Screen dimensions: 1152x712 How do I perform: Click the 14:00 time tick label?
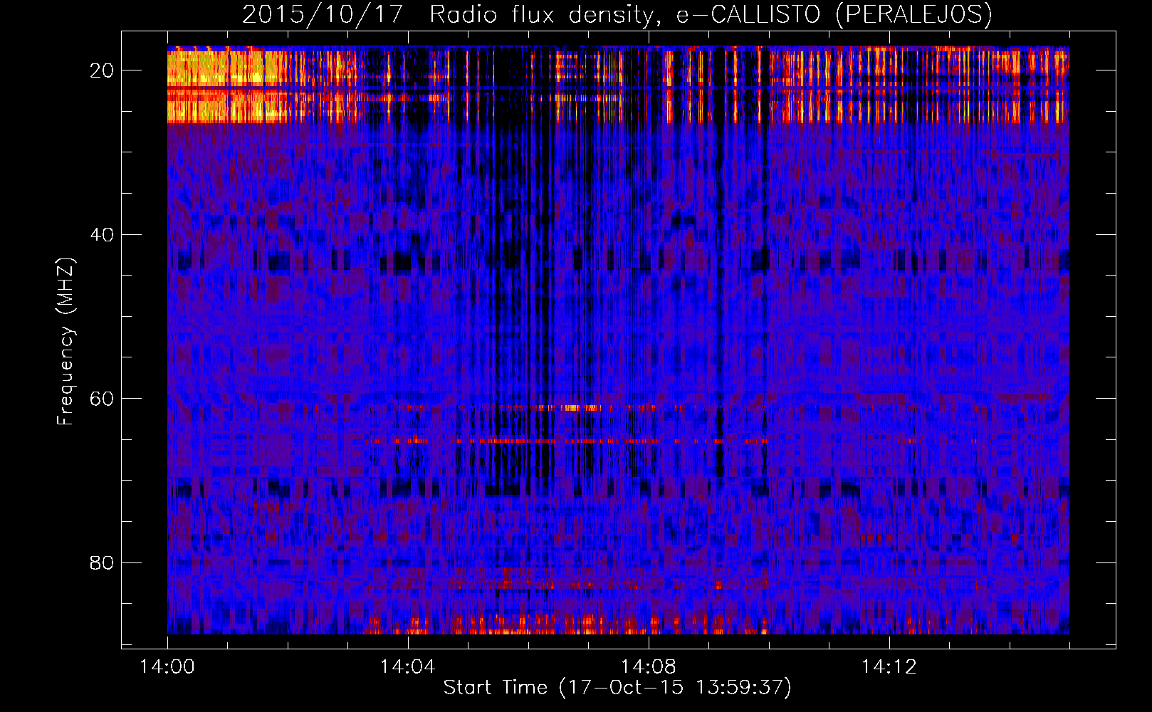pyautogui.click(x=167, y=667)
